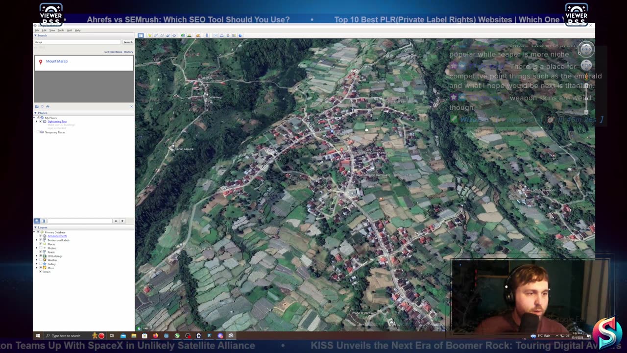Open the Announcements layer link
The width and height of the screenshot is (627, 353).
57,236
